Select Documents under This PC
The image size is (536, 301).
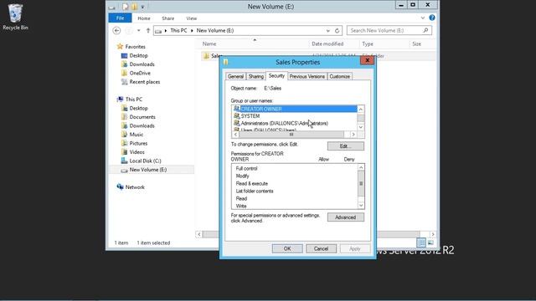pyautogui.click(x=142, y=117)
